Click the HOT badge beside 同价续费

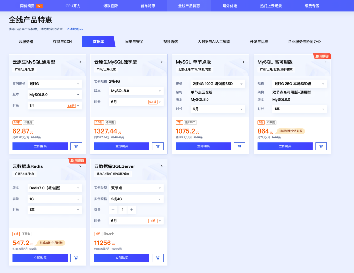click(39, 6)
